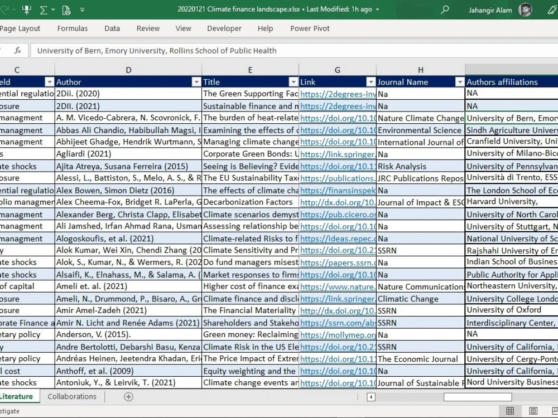Open the pub.cicero link
The image size is (558, 418).
coord(338,215)
